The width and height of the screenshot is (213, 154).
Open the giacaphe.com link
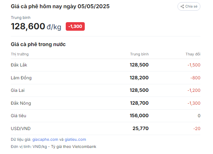(45, 139)
